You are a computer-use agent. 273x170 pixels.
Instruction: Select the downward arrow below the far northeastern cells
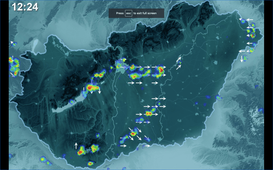point(242,59)
